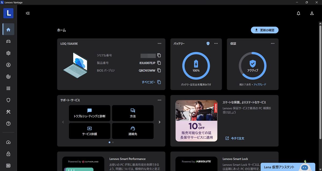Open the security shield icon in sidebar
The height and width of the screenshot is (171, 322).
(x=8, y=100)
